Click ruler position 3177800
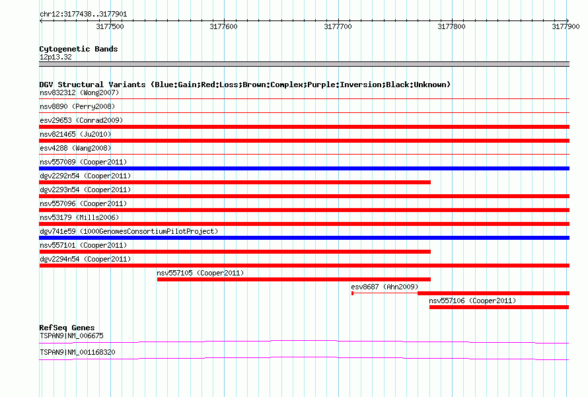 pos(451,26)
